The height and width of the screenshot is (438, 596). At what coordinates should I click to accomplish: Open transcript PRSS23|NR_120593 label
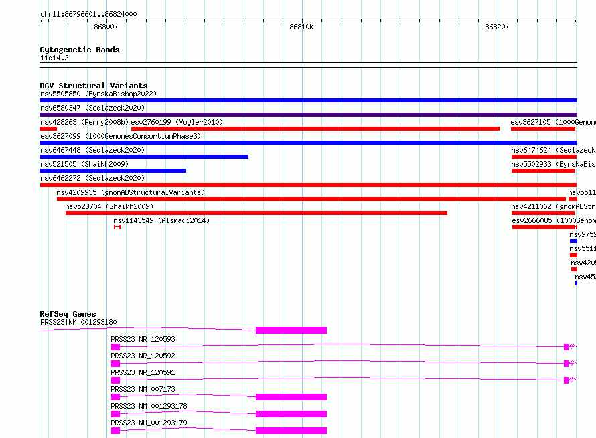[x=143, y=339]
